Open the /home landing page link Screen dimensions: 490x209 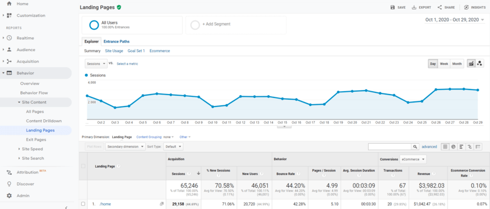[105, 204]
